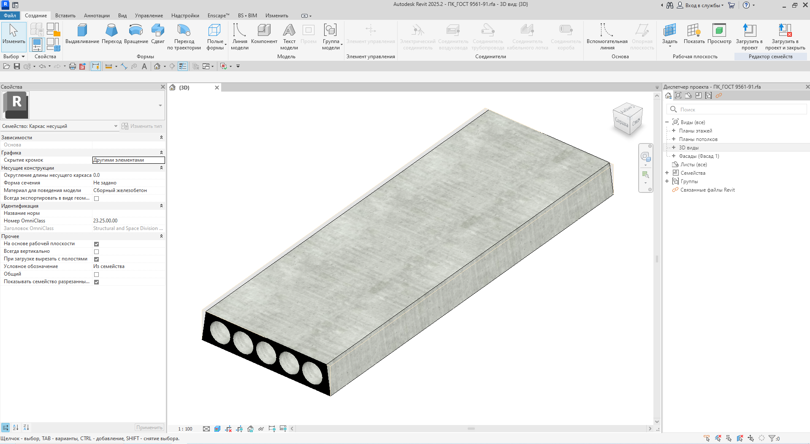The image size is (810, 444).
Task: Click the horizontal scrollbar under the 3D view
Action: coord(471,429)
